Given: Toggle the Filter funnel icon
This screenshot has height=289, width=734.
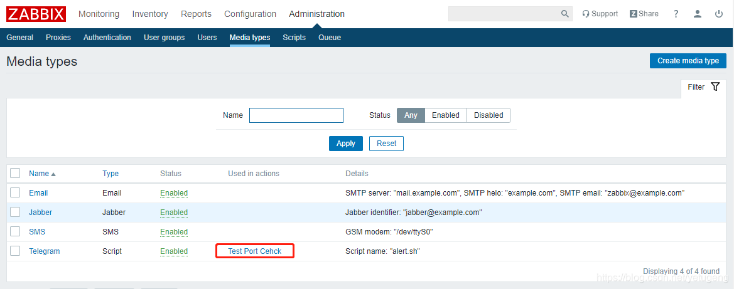Looking at the screenshot, I should pyautogui.click(x=715, y=87).
